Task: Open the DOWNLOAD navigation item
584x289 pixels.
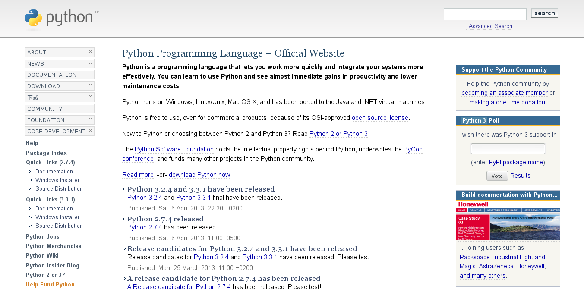Action: point(60,86)
